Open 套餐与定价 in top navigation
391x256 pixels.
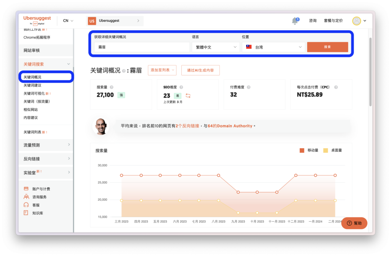(333, 21)
